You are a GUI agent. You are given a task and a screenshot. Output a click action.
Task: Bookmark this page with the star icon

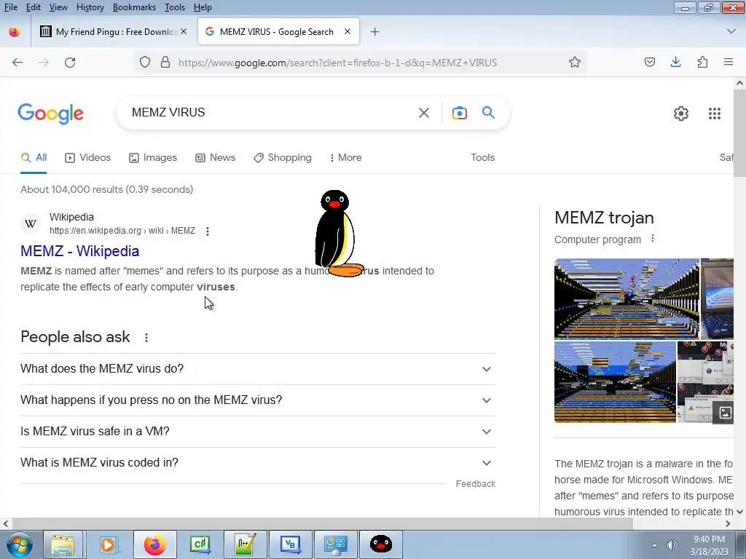575,63
